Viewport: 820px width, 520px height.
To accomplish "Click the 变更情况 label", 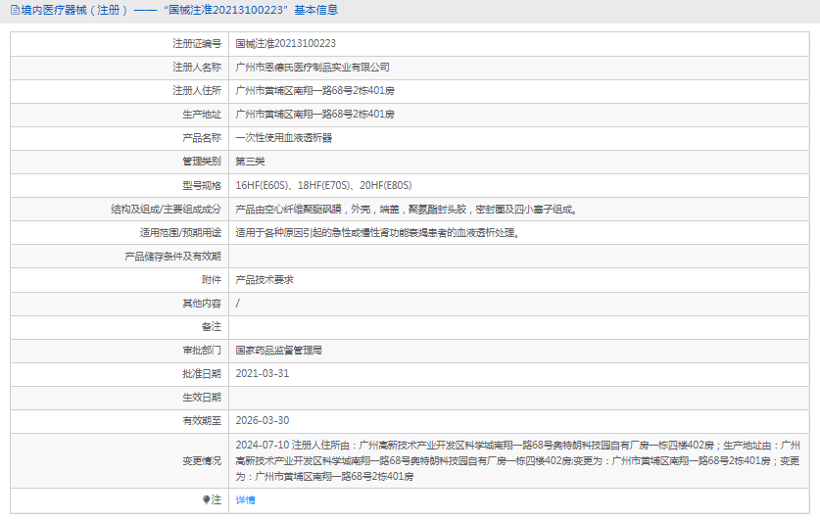I will 202,461.
